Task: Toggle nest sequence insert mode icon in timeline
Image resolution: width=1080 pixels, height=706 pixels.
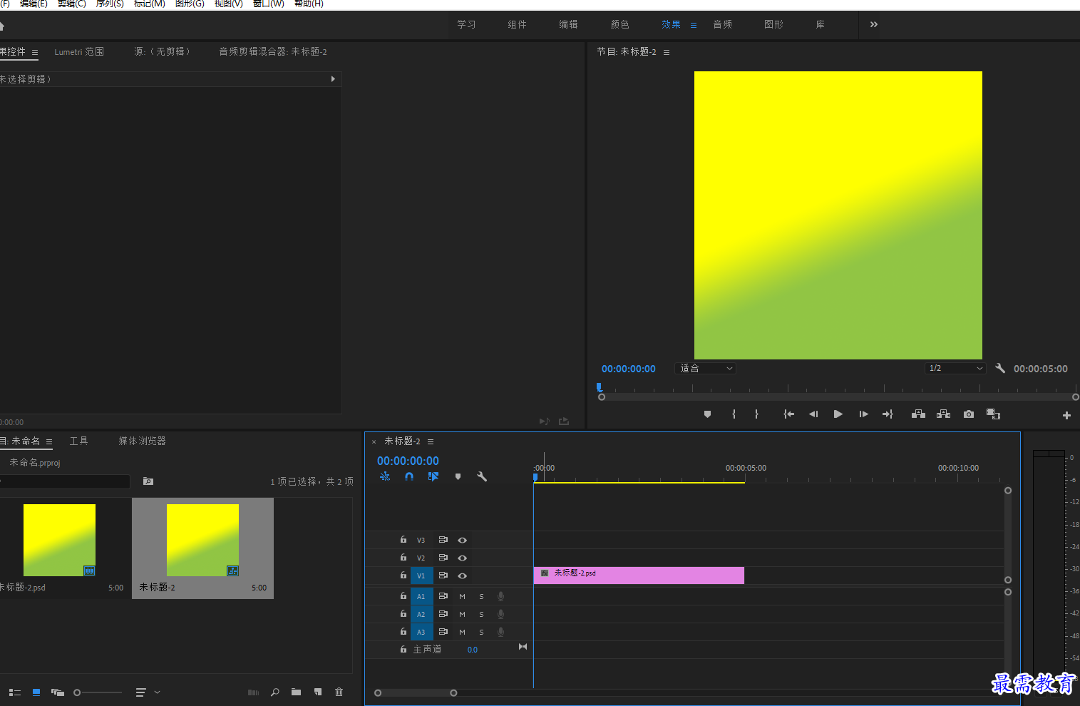Action: click(385, 476)
